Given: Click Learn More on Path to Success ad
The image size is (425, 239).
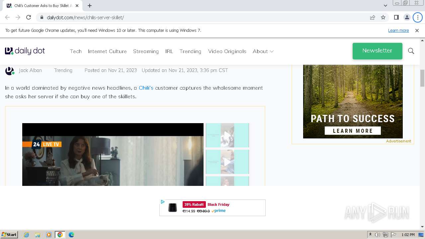Looking at the screenshot, I should [353, 131].
